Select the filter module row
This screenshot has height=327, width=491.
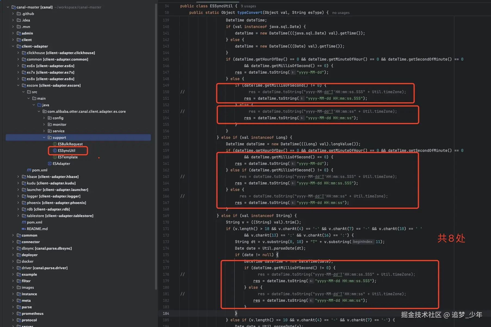(78, 281)
